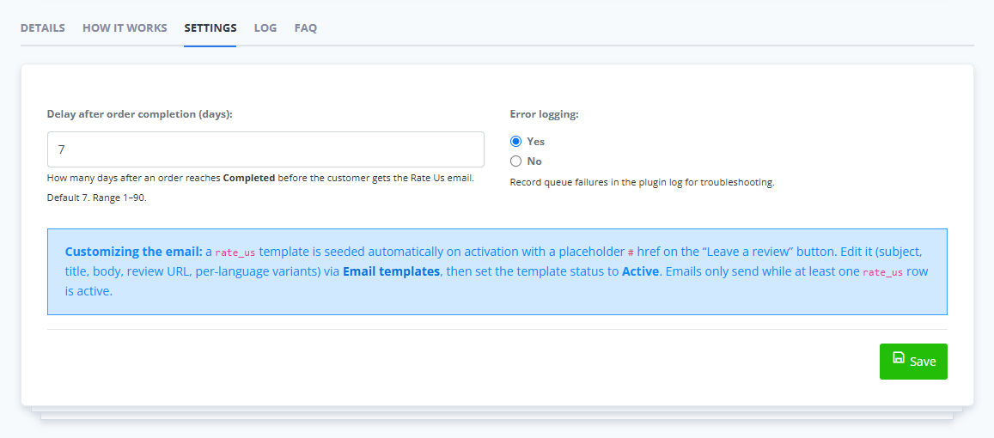Select No for error logging

tap(516, 161)
